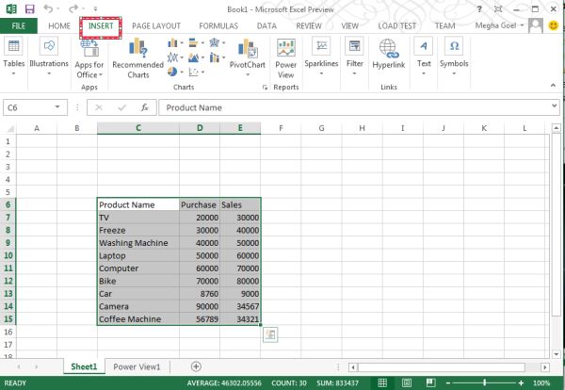The image size is (565, 390).
Task: Click the Insert Function fx button
Action: [x=145, y=107]
